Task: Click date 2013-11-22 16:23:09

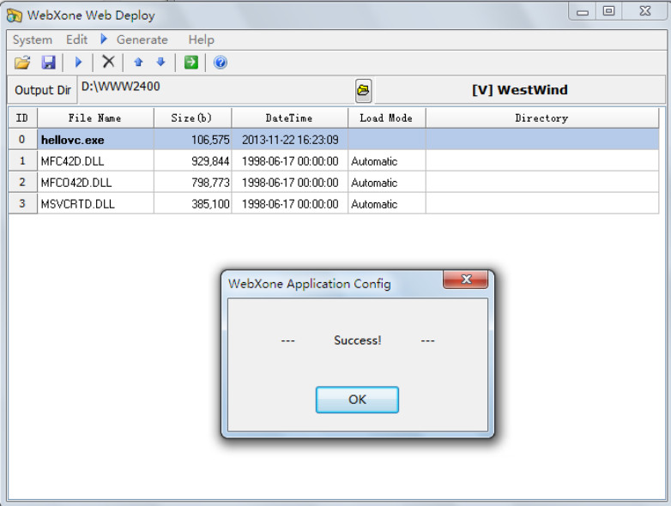Action: 290,140
